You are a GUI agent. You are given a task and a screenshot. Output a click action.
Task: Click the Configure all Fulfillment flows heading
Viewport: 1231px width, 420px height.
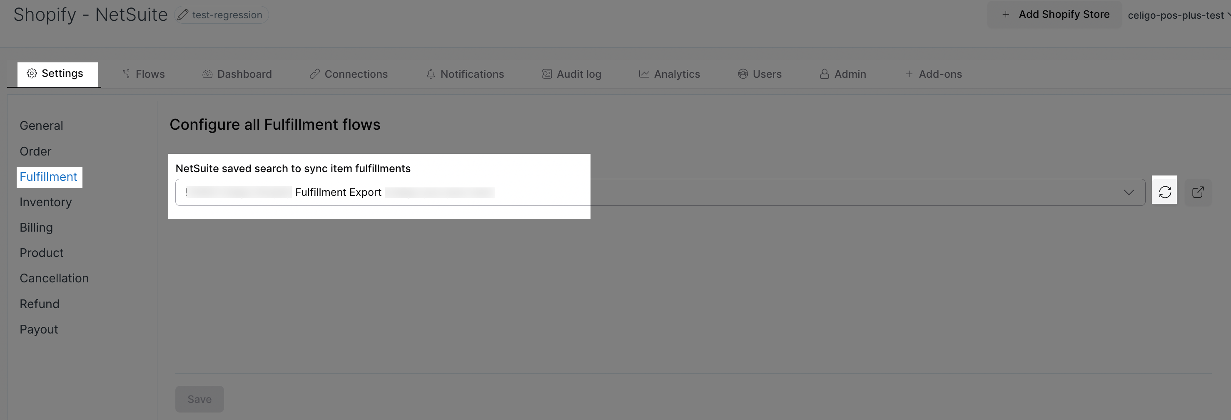tap(275, 125)
